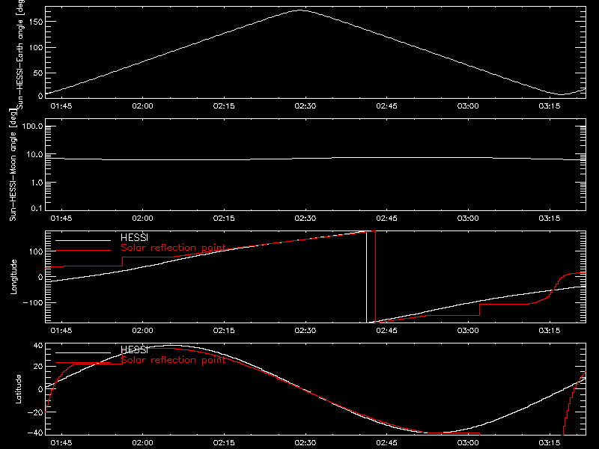
Task: Click the -100 tick label on Longitude plot
Action: tap(33, 303)
